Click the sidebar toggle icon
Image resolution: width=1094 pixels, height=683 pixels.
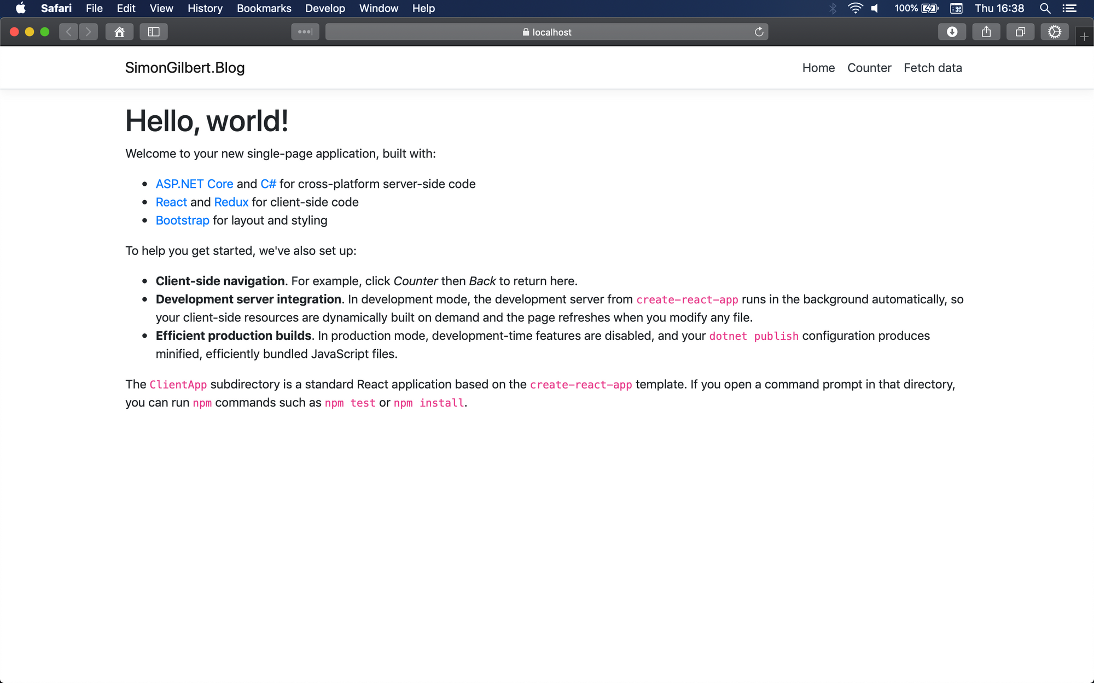154,32
